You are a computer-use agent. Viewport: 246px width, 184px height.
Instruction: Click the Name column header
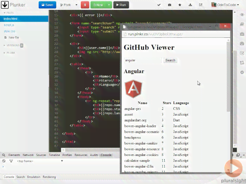tap(142, 103)
